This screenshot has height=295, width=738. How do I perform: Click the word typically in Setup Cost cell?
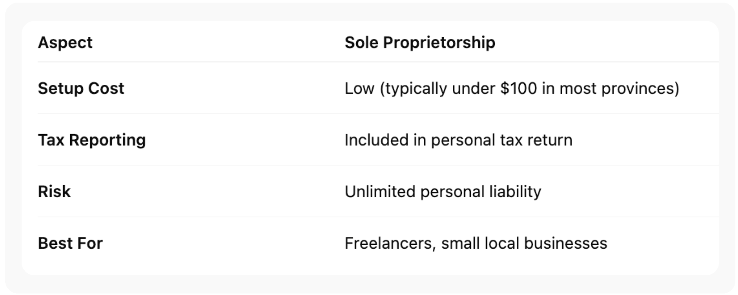[416, 88]
